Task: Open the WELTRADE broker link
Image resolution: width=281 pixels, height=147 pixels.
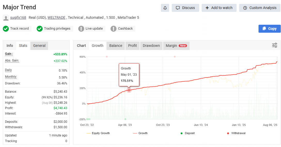Action: point(57,18)
